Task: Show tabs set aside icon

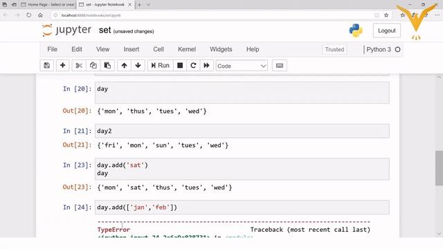Action: coord(5,5)
